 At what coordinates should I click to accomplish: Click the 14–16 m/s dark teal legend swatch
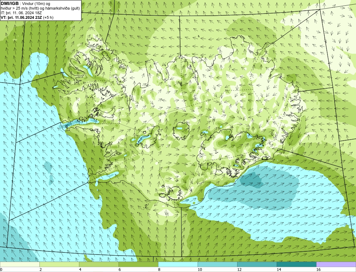(x=296, y=264)
